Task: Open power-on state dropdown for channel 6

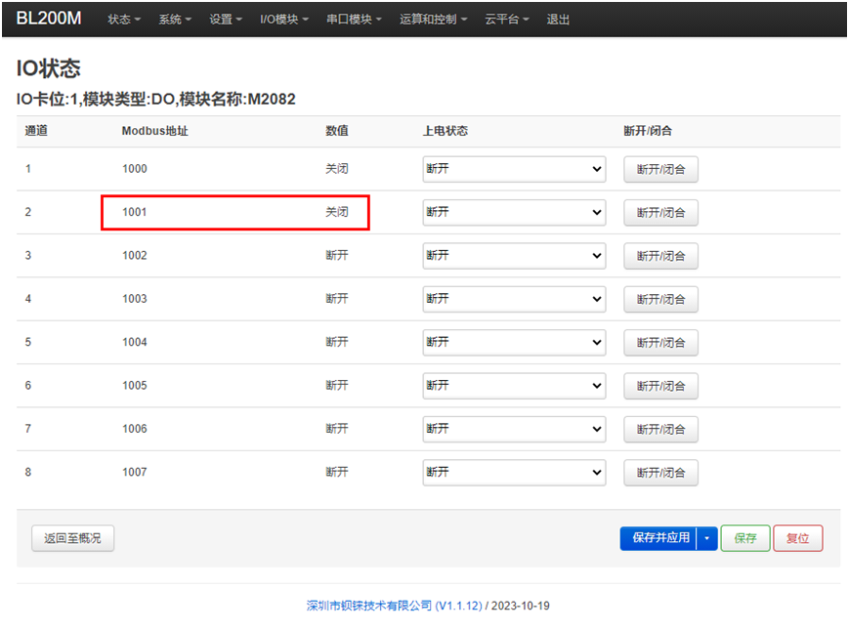Action: (514, 385)
